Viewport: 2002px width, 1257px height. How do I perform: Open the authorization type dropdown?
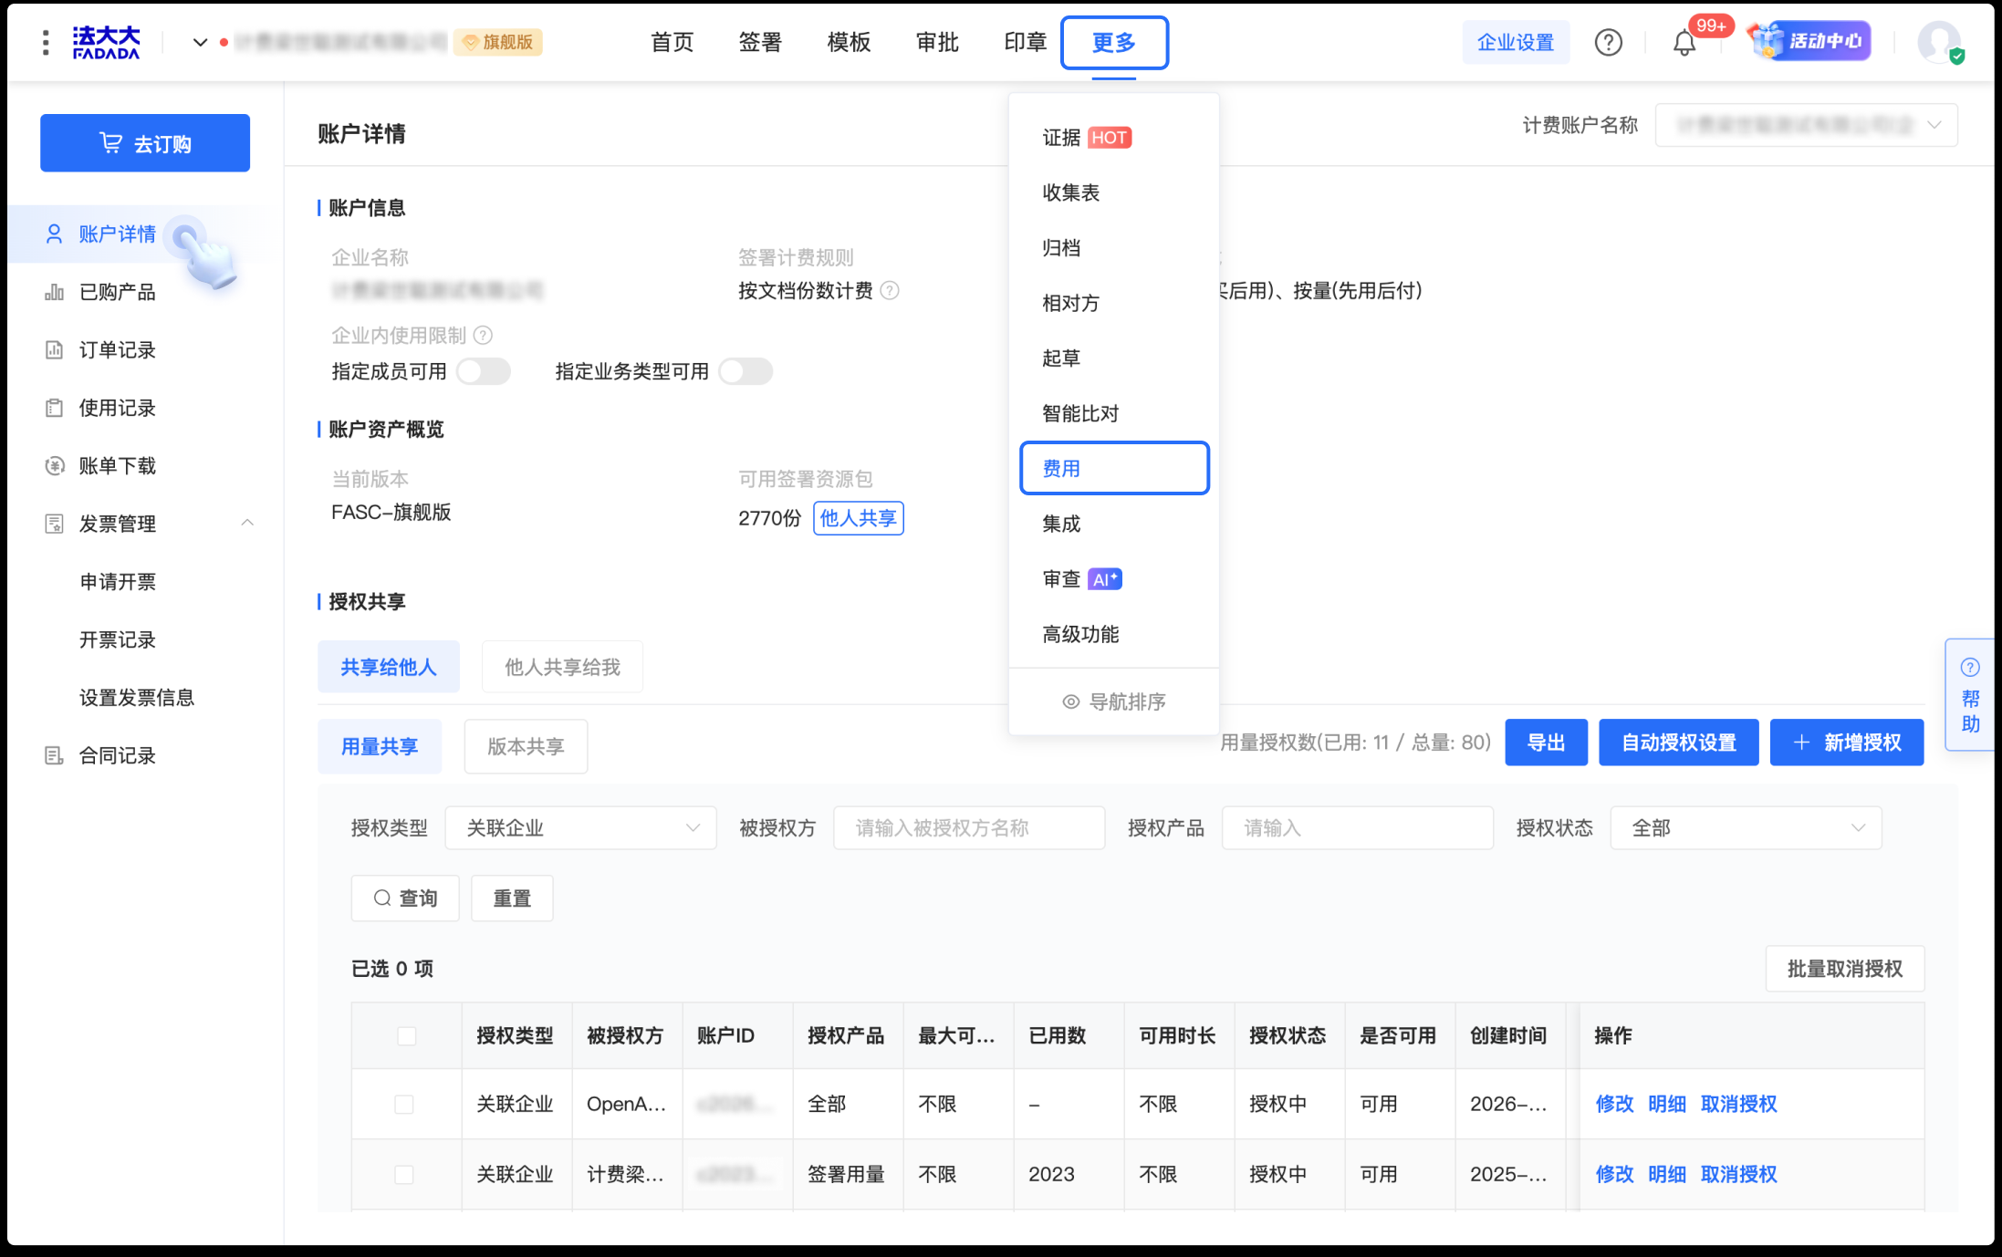point(580,828)
